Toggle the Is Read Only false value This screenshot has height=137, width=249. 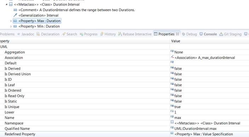click(178, 96)
